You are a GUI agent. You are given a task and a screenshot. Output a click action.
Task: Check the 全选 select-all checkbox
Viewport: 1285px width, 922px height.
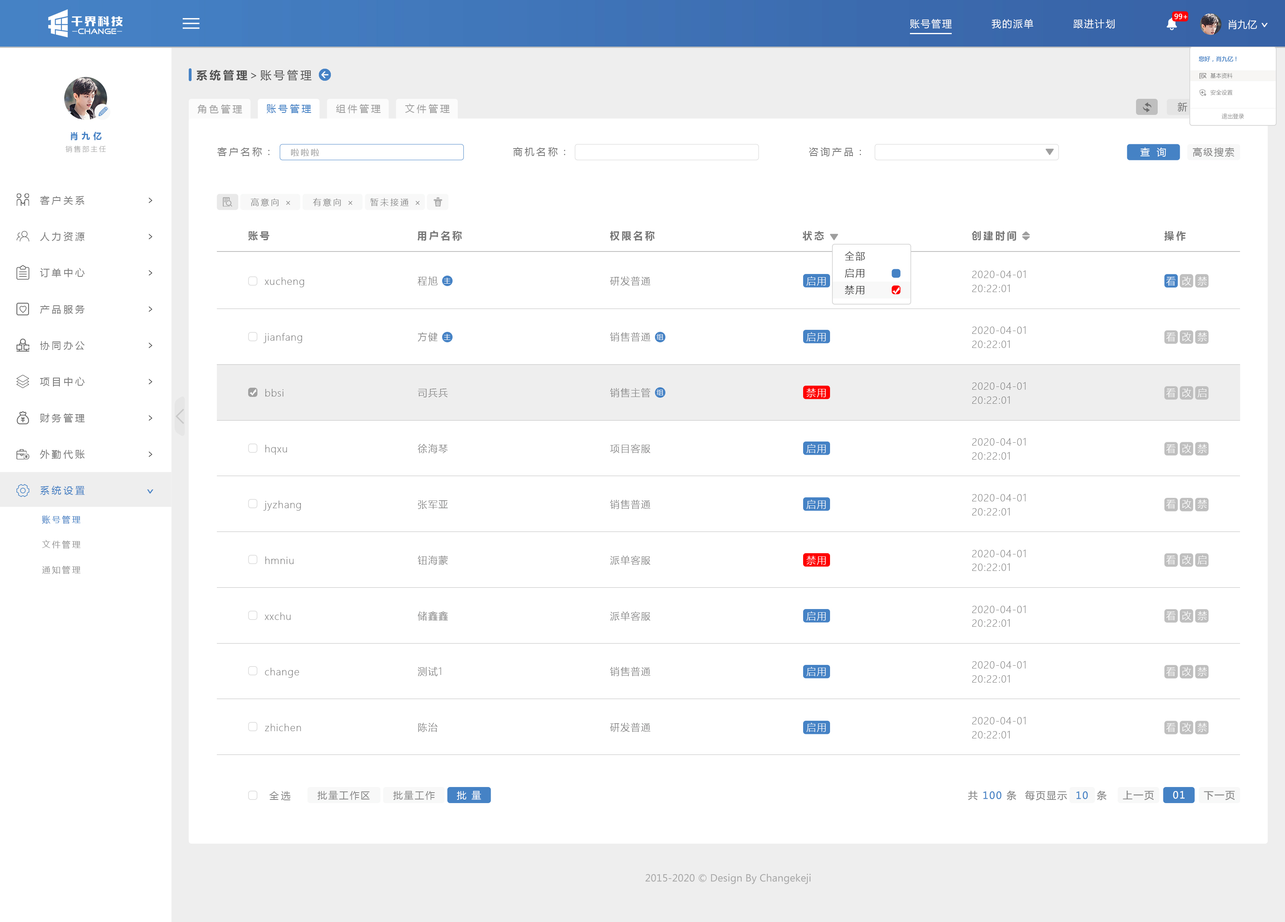point(253,795)
